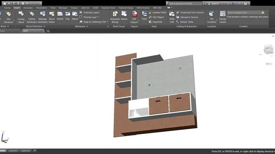
Task: Launch the Block Editor
Action: click(52, 17)
